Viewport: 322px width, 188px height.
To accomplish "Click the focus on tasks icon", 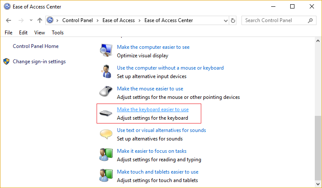I will (x=105, y=155).
